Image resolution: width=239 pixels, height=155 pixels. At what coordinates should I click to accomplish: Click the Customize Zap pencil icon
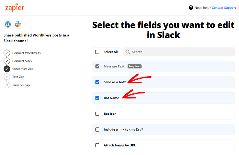pyautogui.click(x=7, y=69)
